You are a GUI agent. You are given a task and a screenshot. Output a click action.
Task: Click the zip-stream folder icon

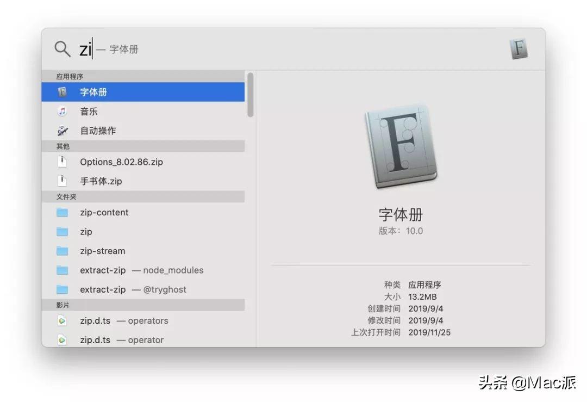point(62,251)
